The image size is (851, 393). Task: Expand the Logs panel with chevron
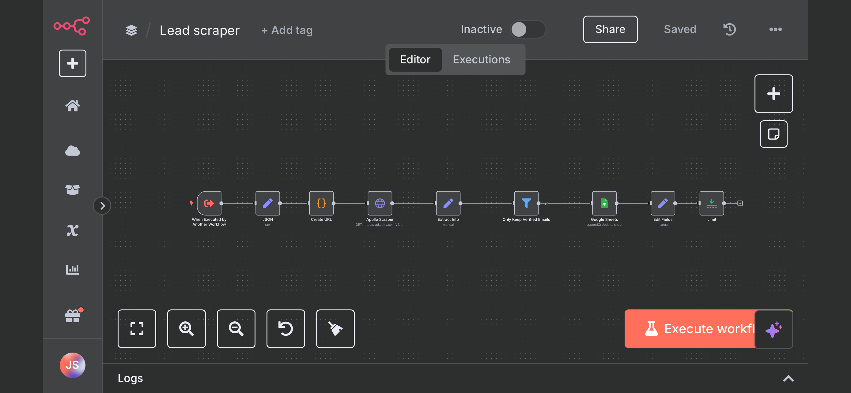pyautogui.click(x=788, y=378)
